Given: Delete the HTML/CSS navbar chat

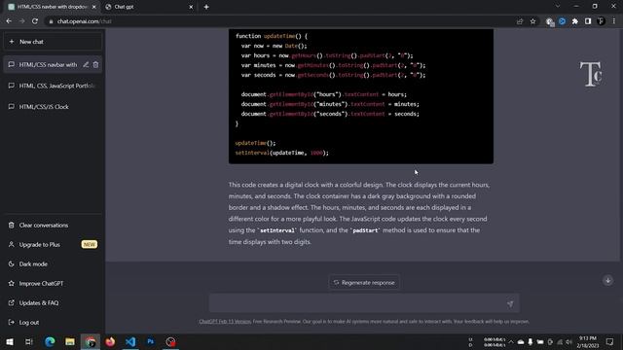Looking at the screenshot, I should pos(95,65).
